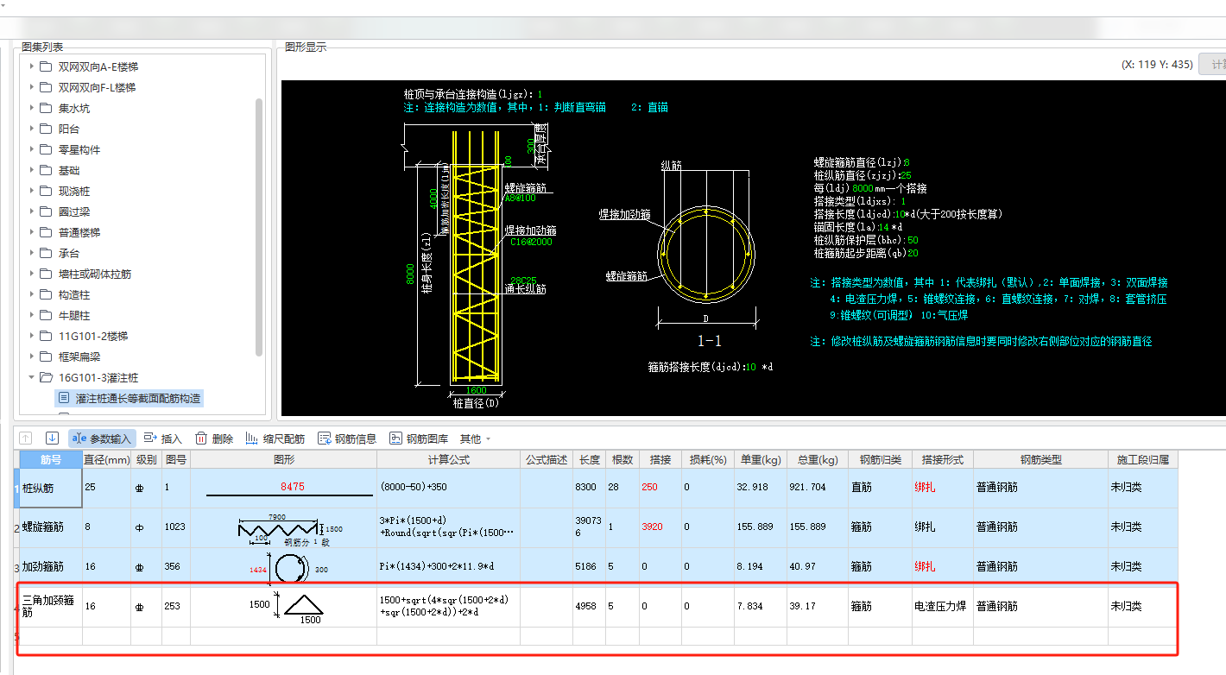Click formula cell Pi*(1434)+300+2*11.9*d
The height and width of the screenshot is (675, 1226).
click(448, 566)
